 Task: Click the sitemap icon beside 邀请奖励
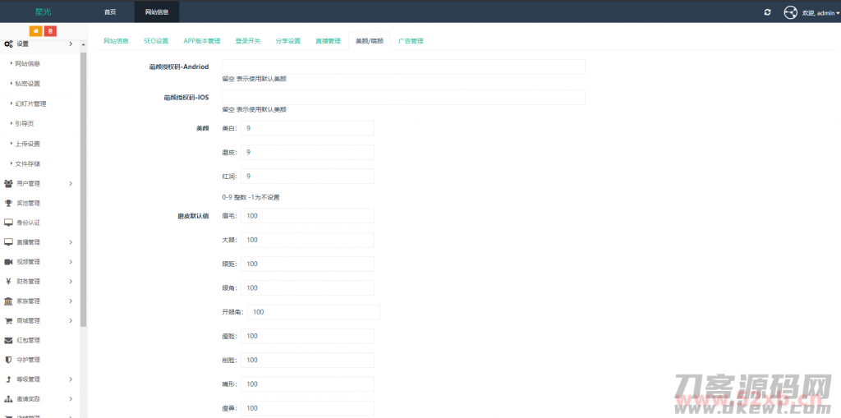pos(8,399)
